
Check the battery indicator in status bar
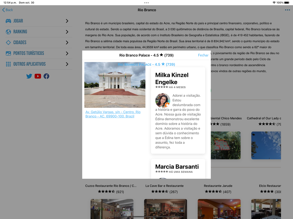click(x=287, y=3)
